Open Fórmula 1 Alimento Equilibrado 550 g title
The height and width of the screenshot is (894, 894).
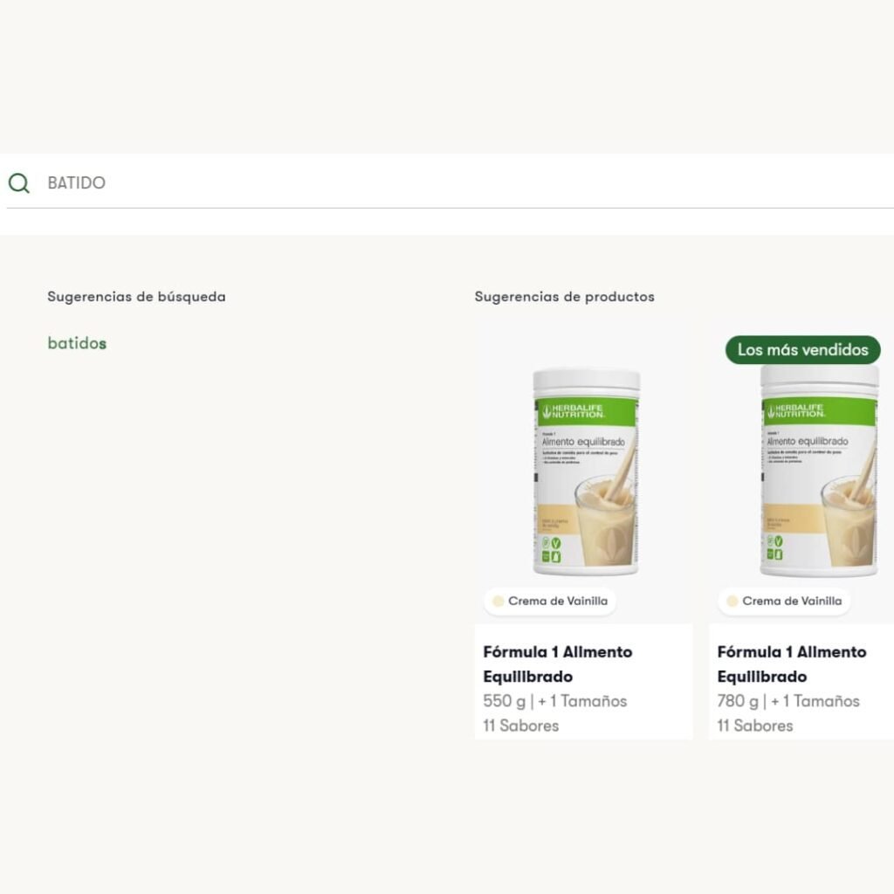pos(558,664)
